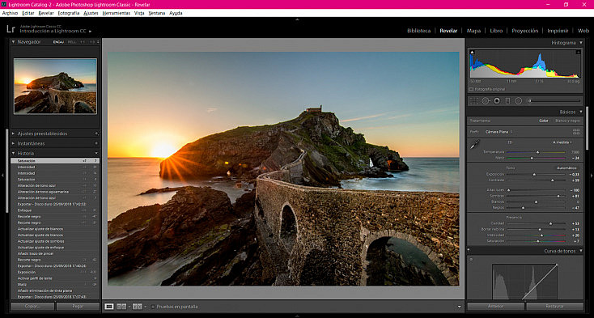
Task: Toggle the Curva de tonos panel switch
Action: click(469, 250)
